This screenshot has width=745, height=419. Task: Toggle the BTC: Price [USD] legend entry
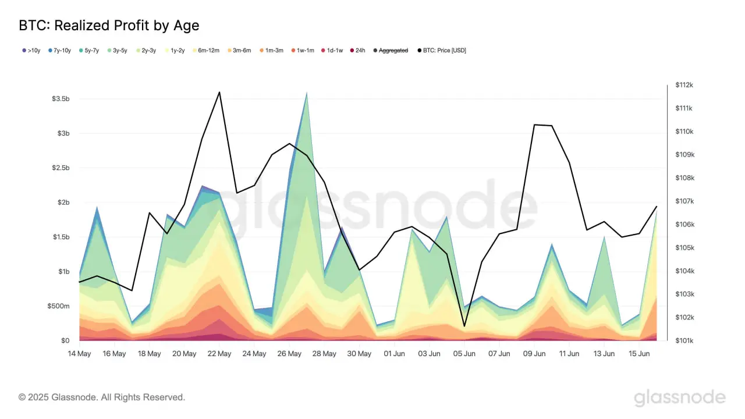(442, 51)
